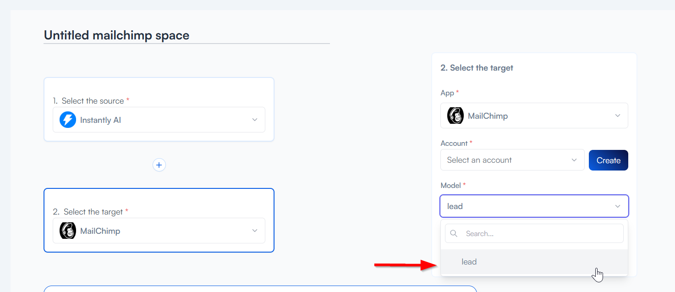Click the chevron arrow in the Account dropdown

click(x=574, y=160)
